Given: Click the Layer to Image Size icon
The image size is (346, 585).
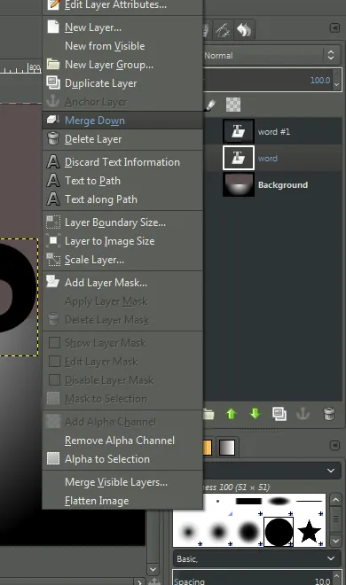Looking at the screenshot, I should click(x=53, y=240).
